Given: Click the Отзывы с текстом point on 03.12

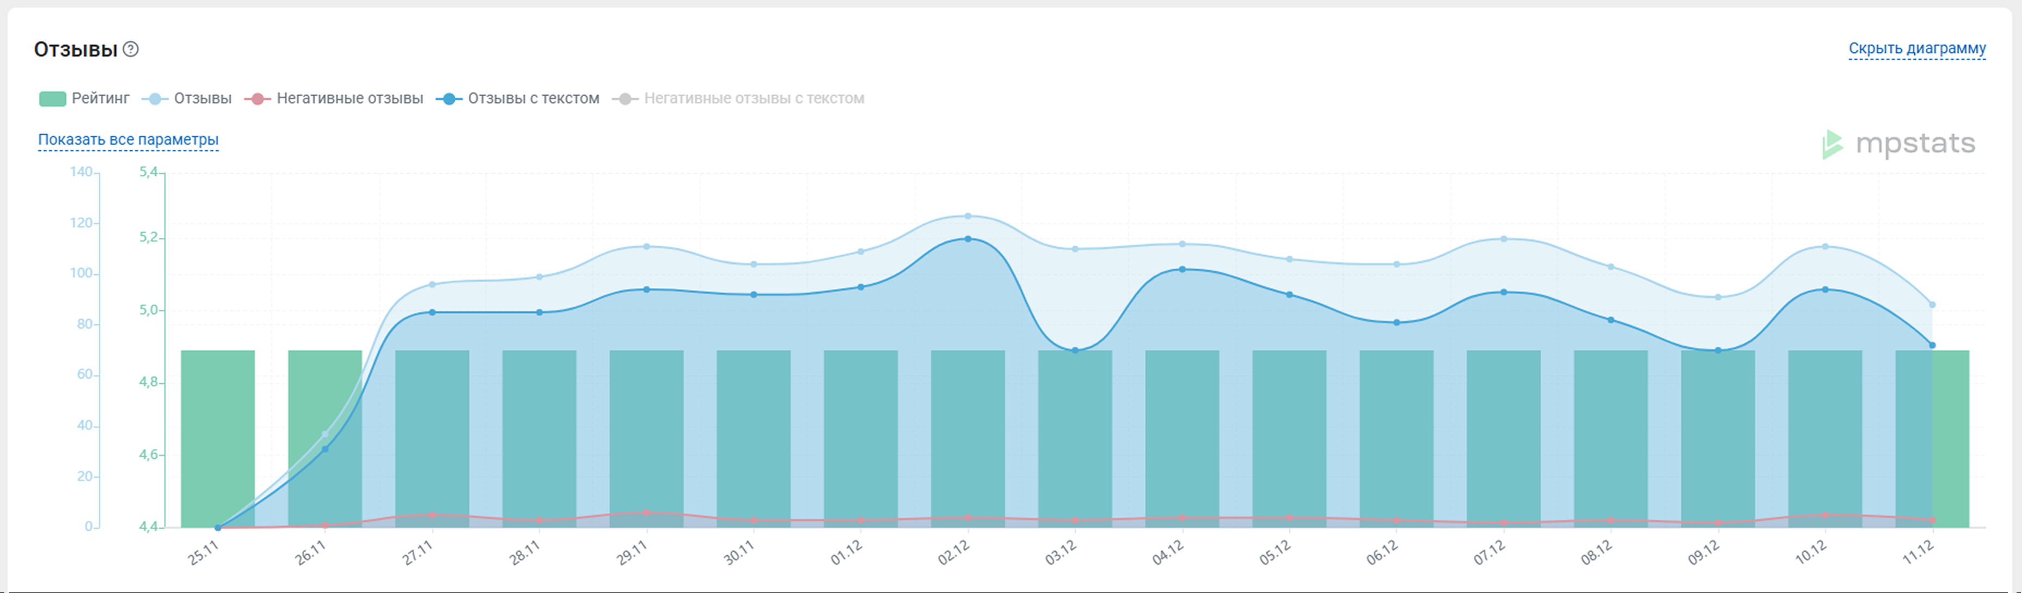Looking at the screenshot, I should click(1075, 350).
